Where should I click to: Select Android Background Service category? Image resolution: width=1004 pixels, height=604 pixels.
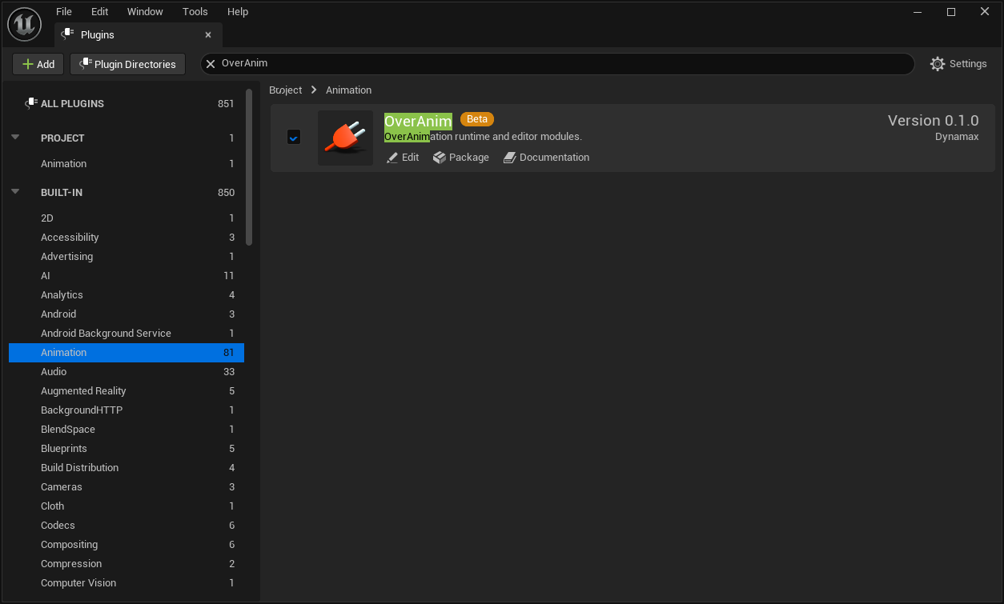[127, 333]
